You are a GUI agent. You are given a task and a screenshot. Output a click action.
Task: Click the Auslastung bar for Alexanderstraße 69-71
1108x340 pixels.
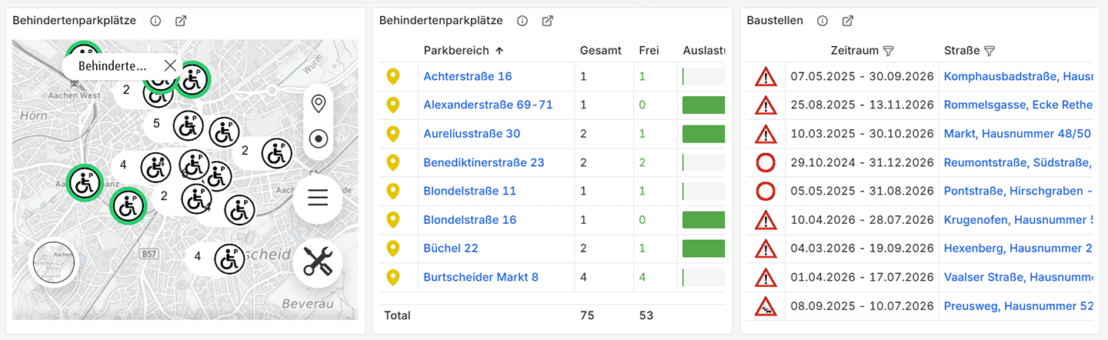point(703,105)
